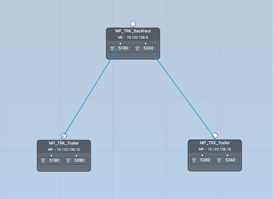Click antenna icon beside 5240 on Backhaul node
The width and height of the screenshot is (274, 199).
coord(137,48)
